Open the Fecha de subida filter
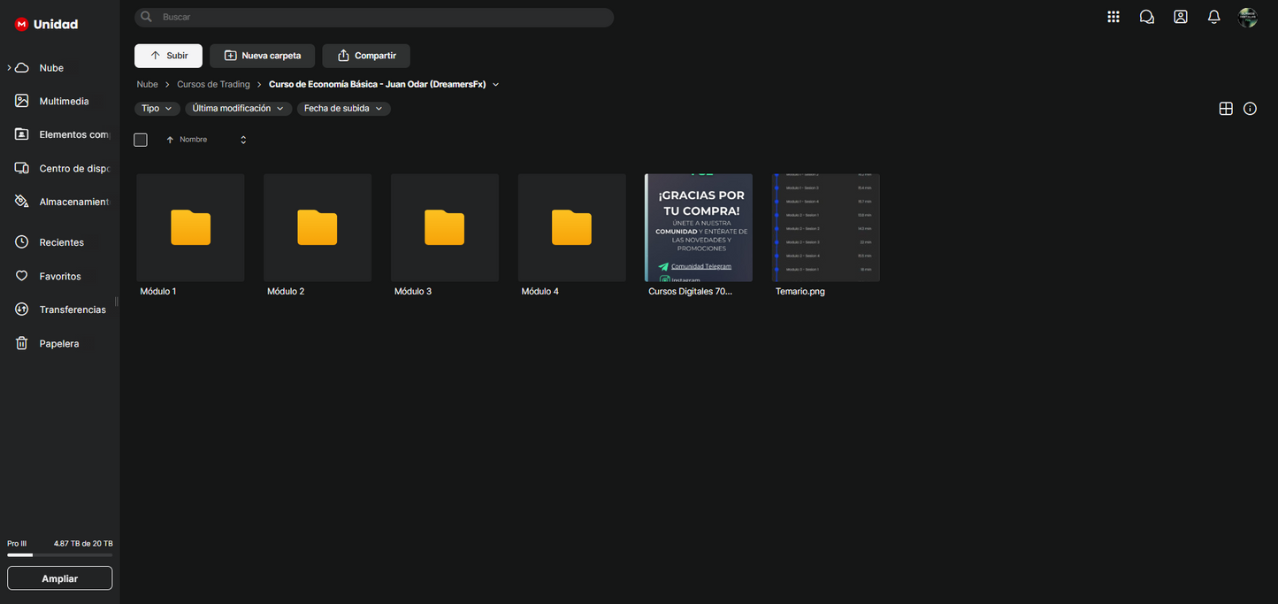This screenshot has width=1278, height=604. pyautogui.click(x=343, y=109)
